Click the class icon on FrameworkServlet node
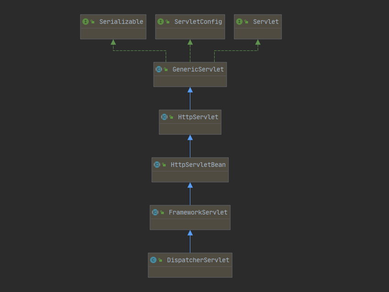Image resolution: width=389 pixels, height=292 pixels. tap(155, 212)
